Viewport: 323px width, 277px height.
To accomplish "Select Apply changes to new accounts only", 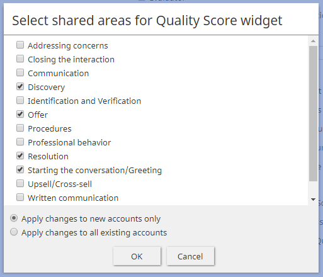I will pyautogui.click(x=14, y=218).
